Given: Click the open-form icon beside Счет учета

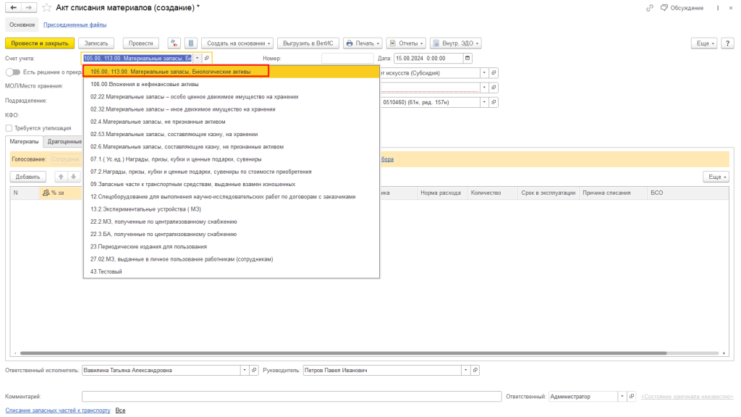Looking at the screenshot, I should [207, 58].
